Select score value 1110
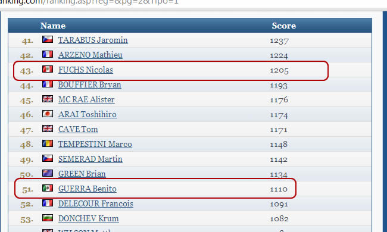This screenshot has height=232, width=387. pyautogui.click(x=279, y=189)
